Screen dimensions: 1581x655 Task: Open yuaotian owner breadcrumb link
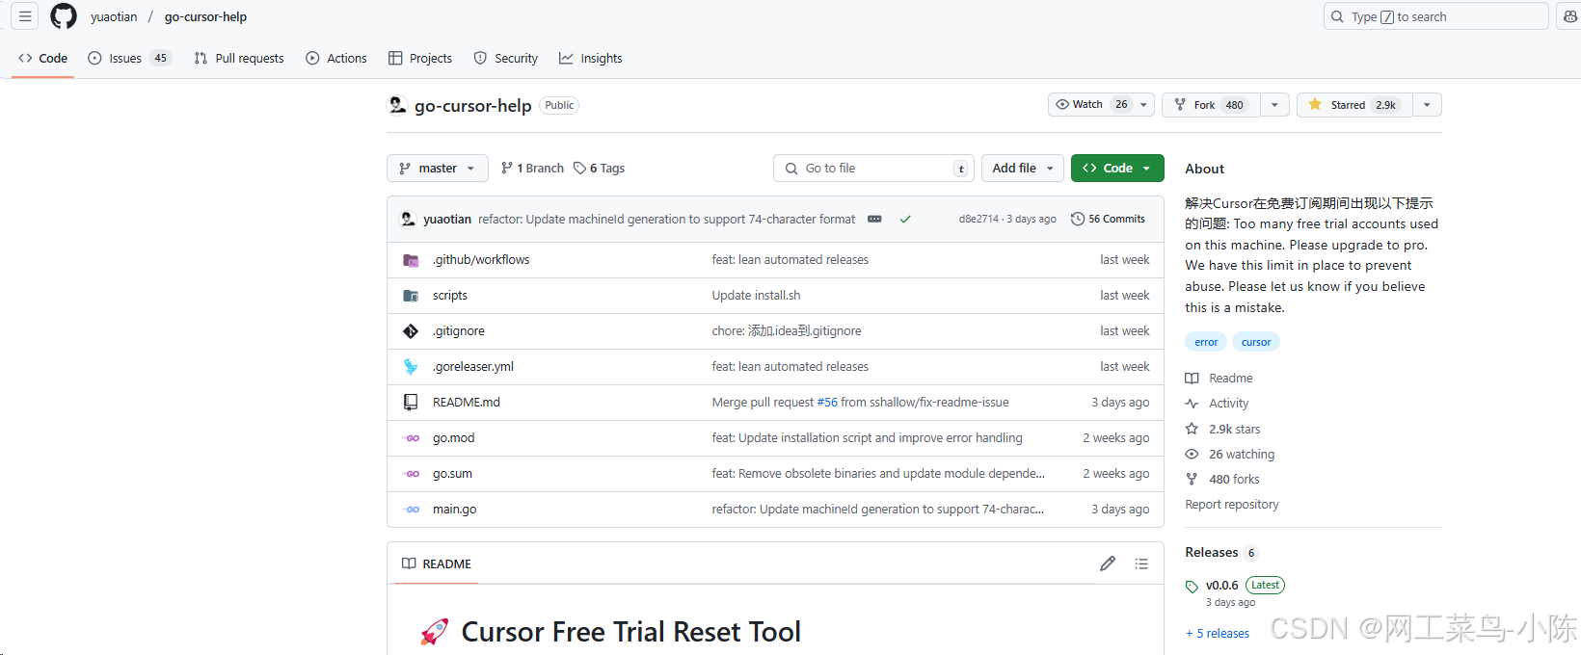(114, 16)
